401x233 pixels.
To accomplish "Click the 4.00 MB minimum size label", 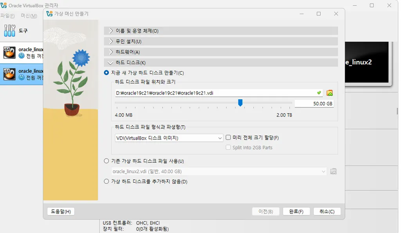I will (123, 115).
